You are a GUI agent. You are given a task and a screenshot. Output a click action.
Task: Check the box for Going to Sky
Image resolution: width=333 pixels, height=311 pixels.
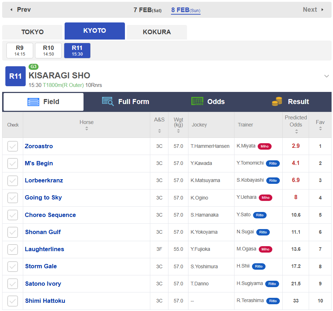(12, 198)
